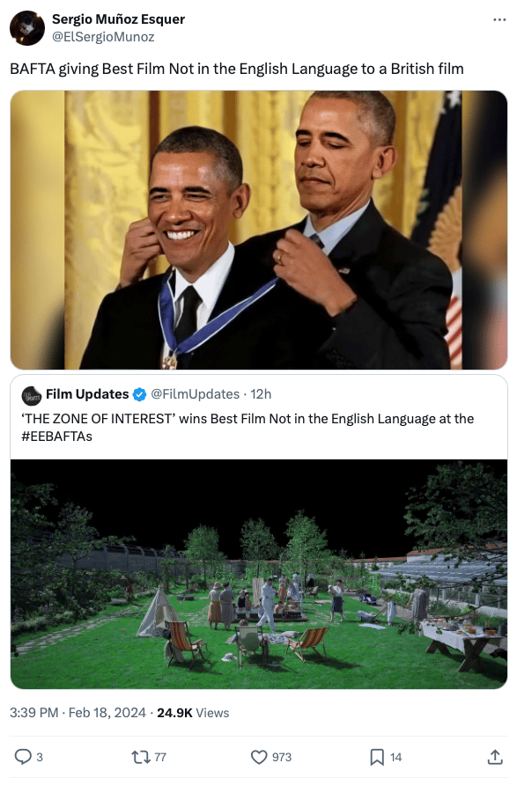Open the Film Updates profile avatar
The image size is (517, 785).
(31, 395)
